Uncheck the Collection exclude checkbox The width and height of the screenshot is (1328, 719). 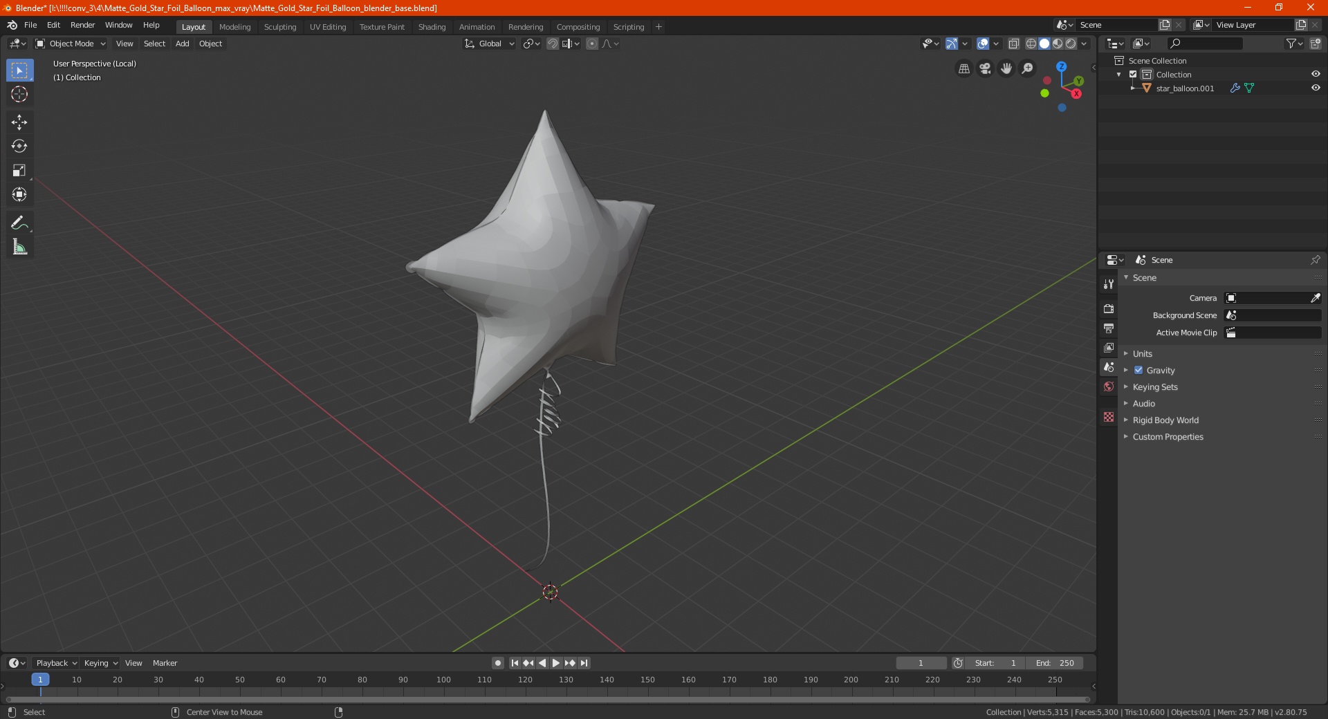[1133, 74]
